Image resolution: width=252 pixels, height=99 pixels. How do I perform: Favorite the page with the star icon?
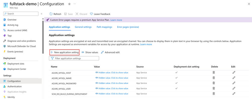coord(69,4)
